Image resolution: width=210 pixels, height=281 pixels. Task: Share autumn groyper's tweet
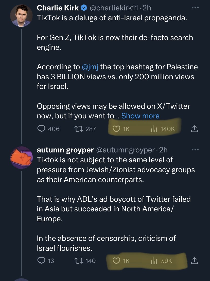194,261
